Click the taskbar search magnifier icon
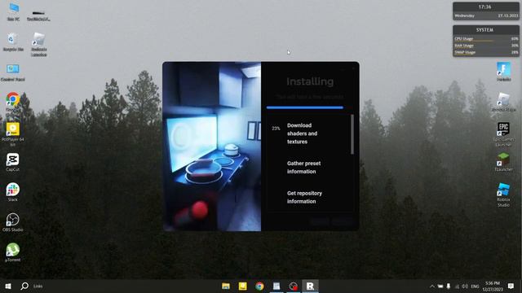 [24, 286]
